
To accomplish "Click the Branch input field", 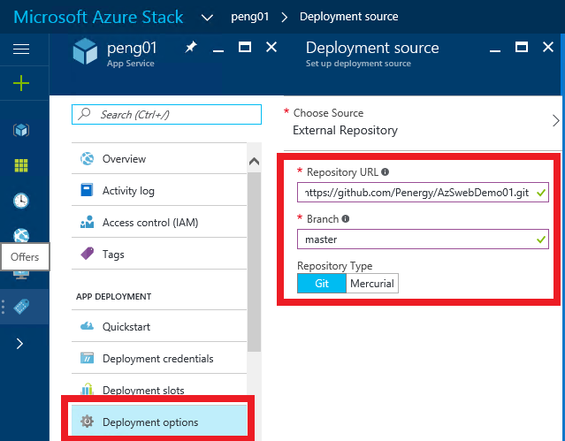I will pyautogui.click(x=423, y=240).
